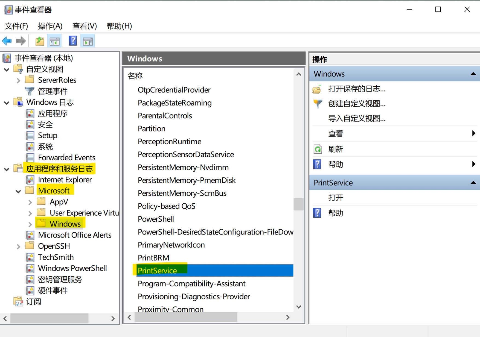Collapse the 应用程序和服务日志 tree node
The image size is (480, 337).
pyautogui.click(x=7, y=169)
